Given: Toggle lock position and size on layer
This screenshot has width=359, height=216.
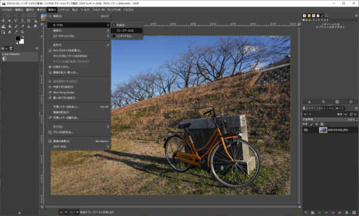Looking at the screenshot, I should coord(317,124).
